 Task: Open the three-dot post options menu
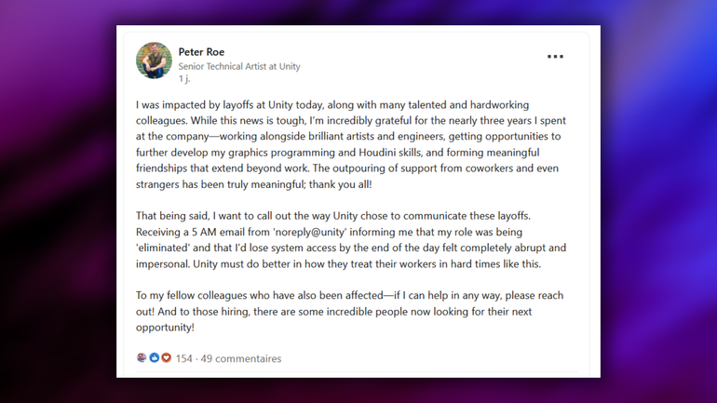(555, 57)
